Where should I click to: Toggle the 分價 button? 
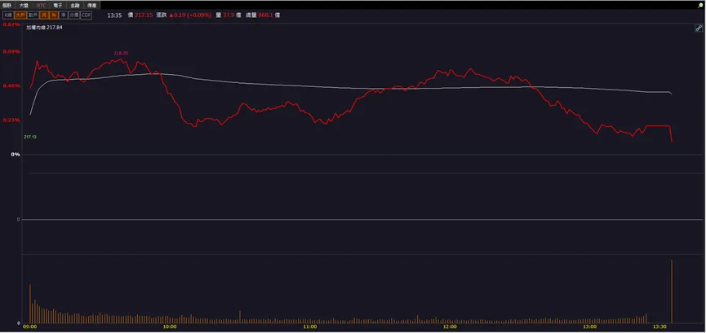coord(74,15)
